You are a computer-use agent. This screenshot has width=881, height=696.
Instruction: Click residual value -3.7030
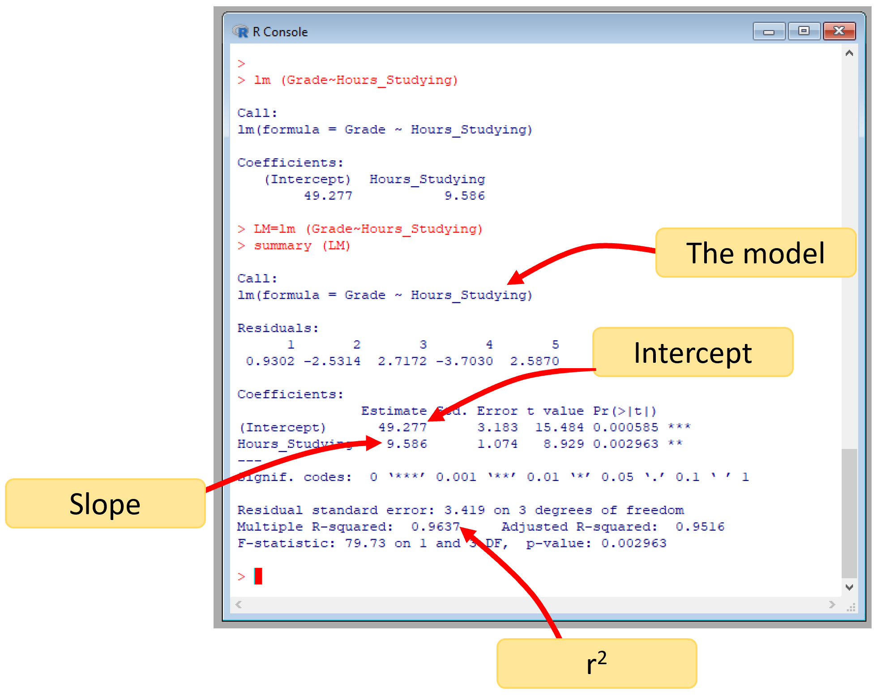click(x=465, y=361)
